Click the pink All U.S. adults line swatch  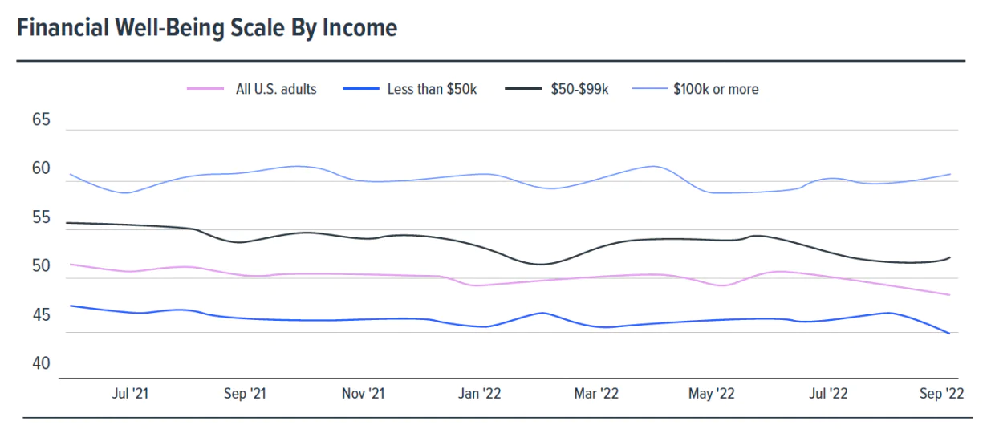point(205,90)
